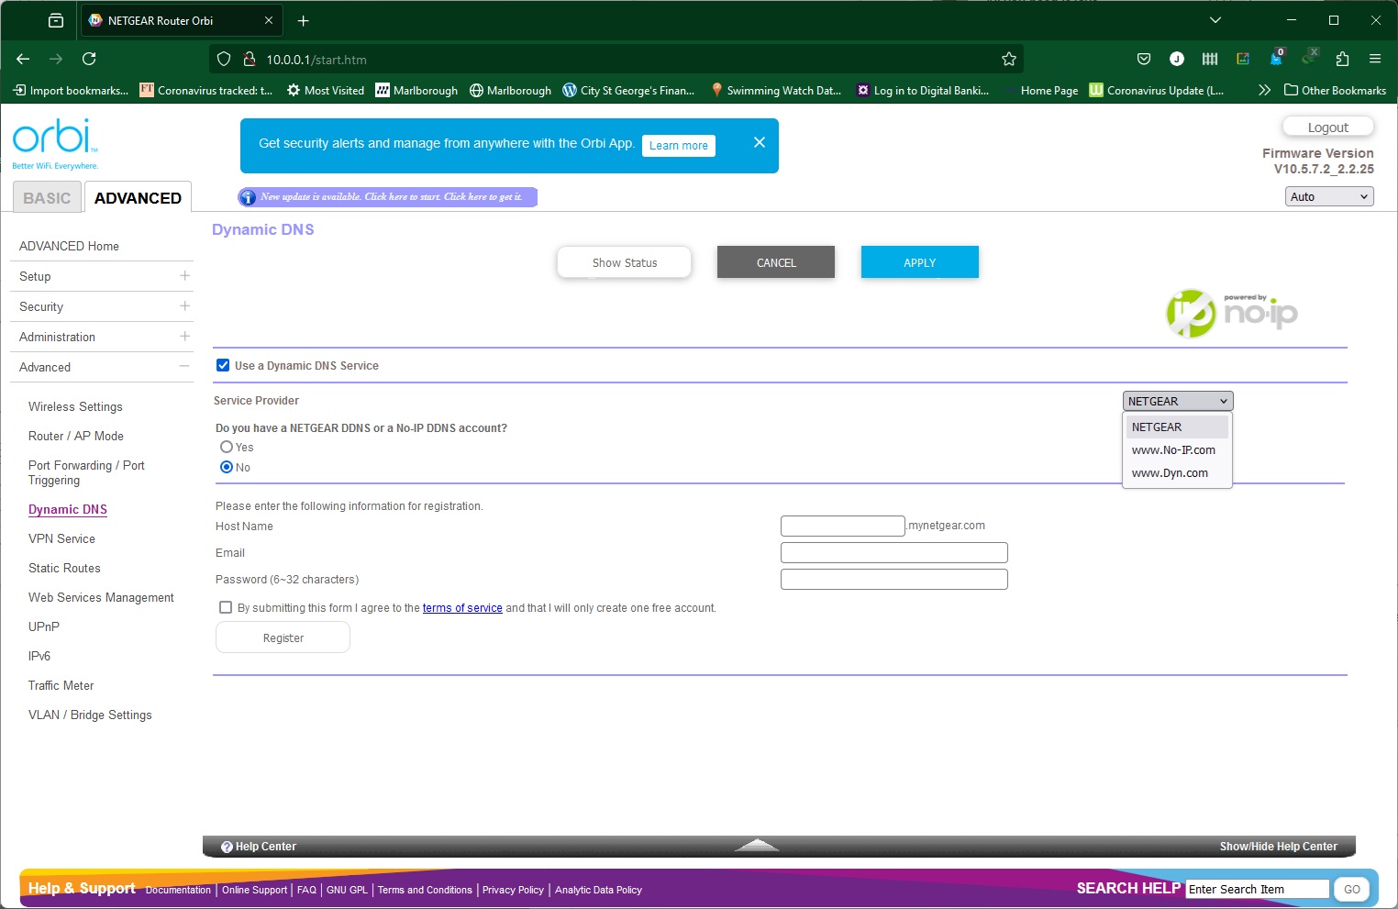Open the Import bookmarks bookmark
The height and width of the screenshot is (909, 1398).
pyautogui.click(x=71, y=90)
